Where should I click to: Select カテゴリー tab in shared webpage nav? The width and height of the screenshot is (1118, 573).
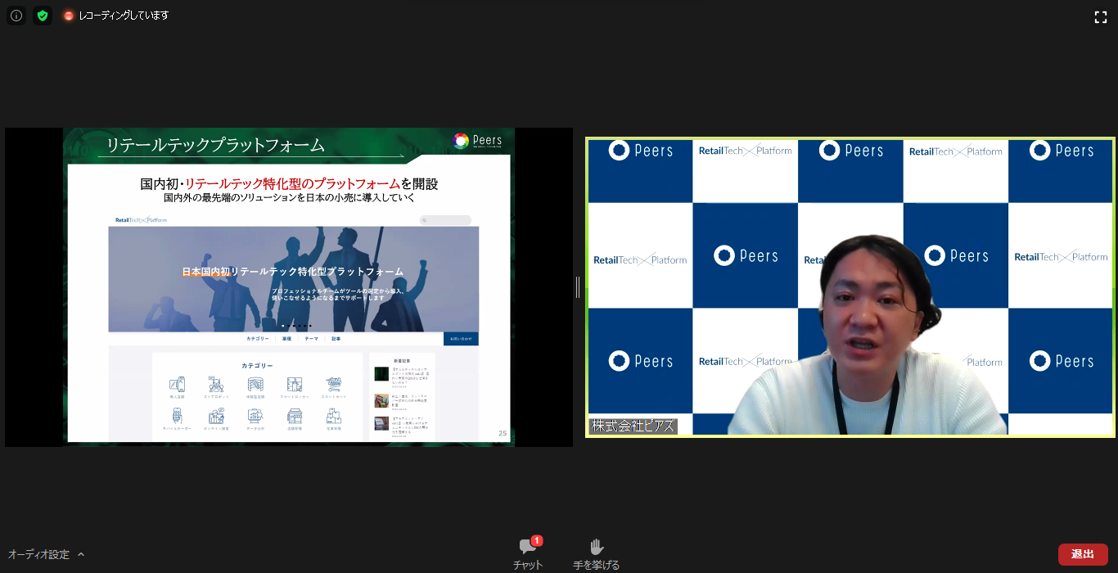tap(257, 339)
